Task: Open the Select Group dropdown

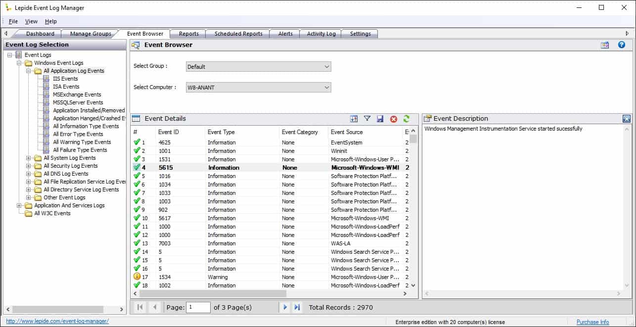Action: click(259, 66)
